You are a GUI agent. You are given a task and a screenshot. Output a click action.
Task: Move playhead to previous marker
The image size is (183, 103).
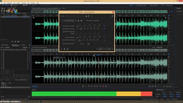[91, 86]
